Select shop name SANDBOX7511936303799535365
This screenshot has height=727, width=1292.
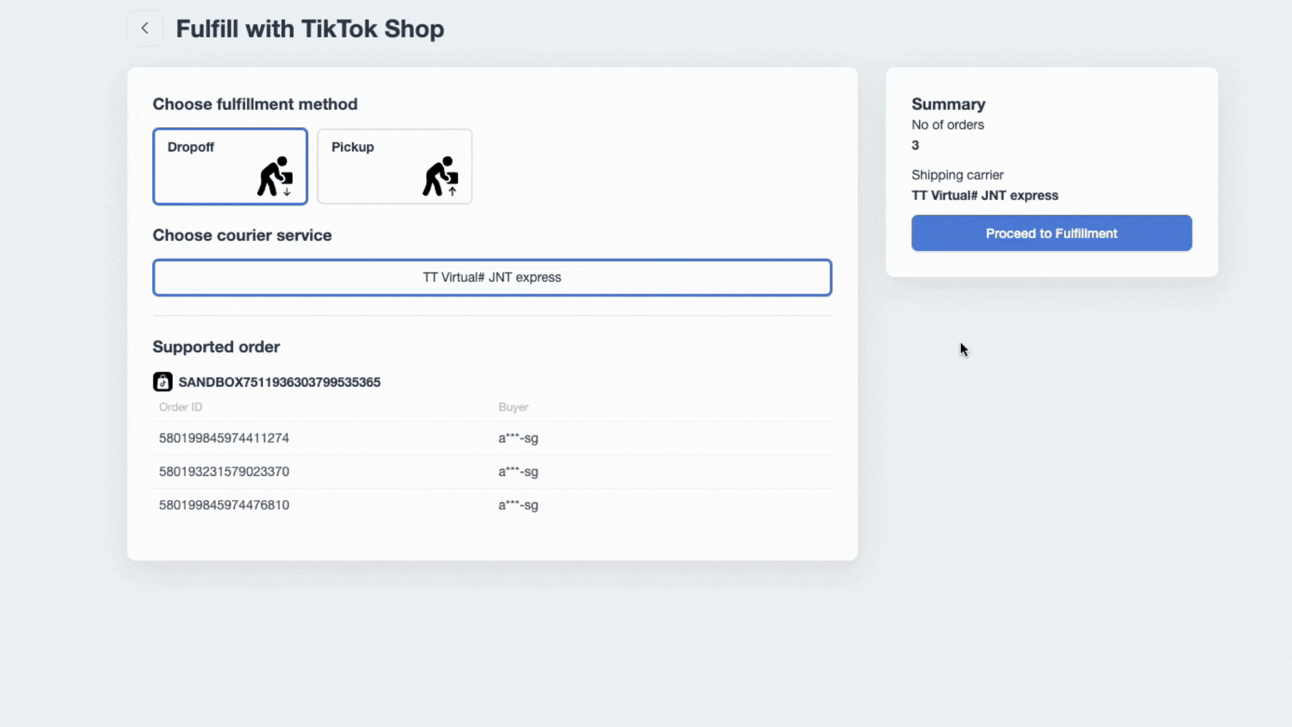tap(279, 382)
